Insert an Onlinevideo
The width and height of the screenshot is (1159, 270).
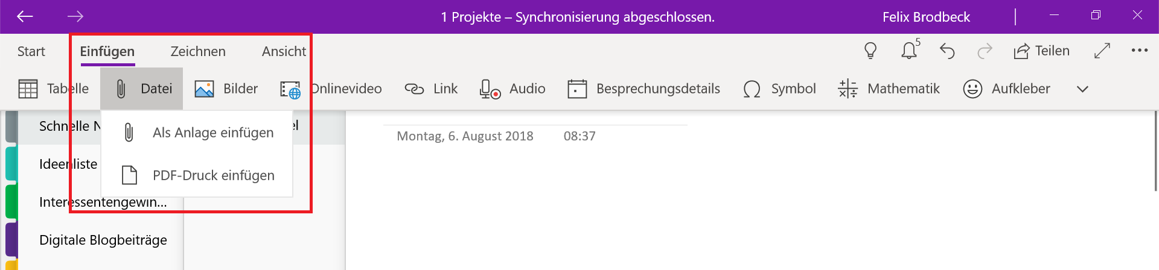[331, 89]
